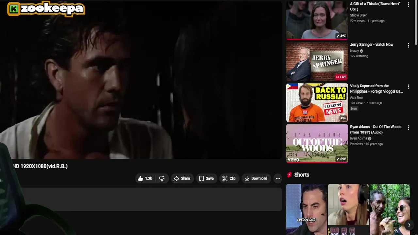
Task: Click the 4:50 duration badge
Action: pos(341,36)
